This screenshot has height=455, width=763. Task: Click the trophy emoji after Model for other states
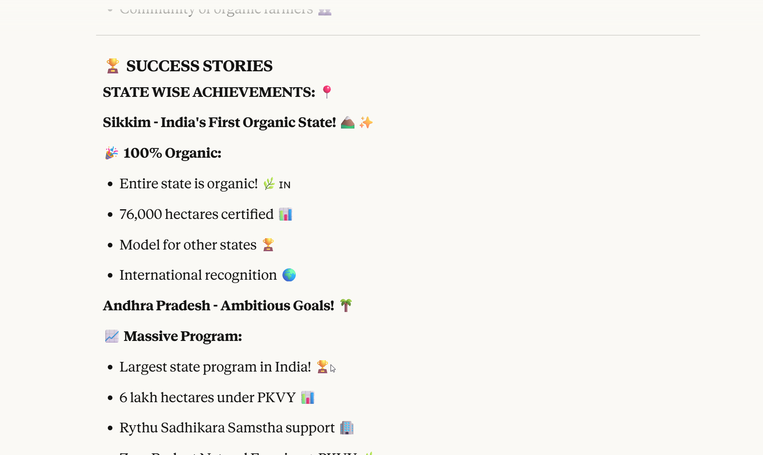(x=268, y=244)
